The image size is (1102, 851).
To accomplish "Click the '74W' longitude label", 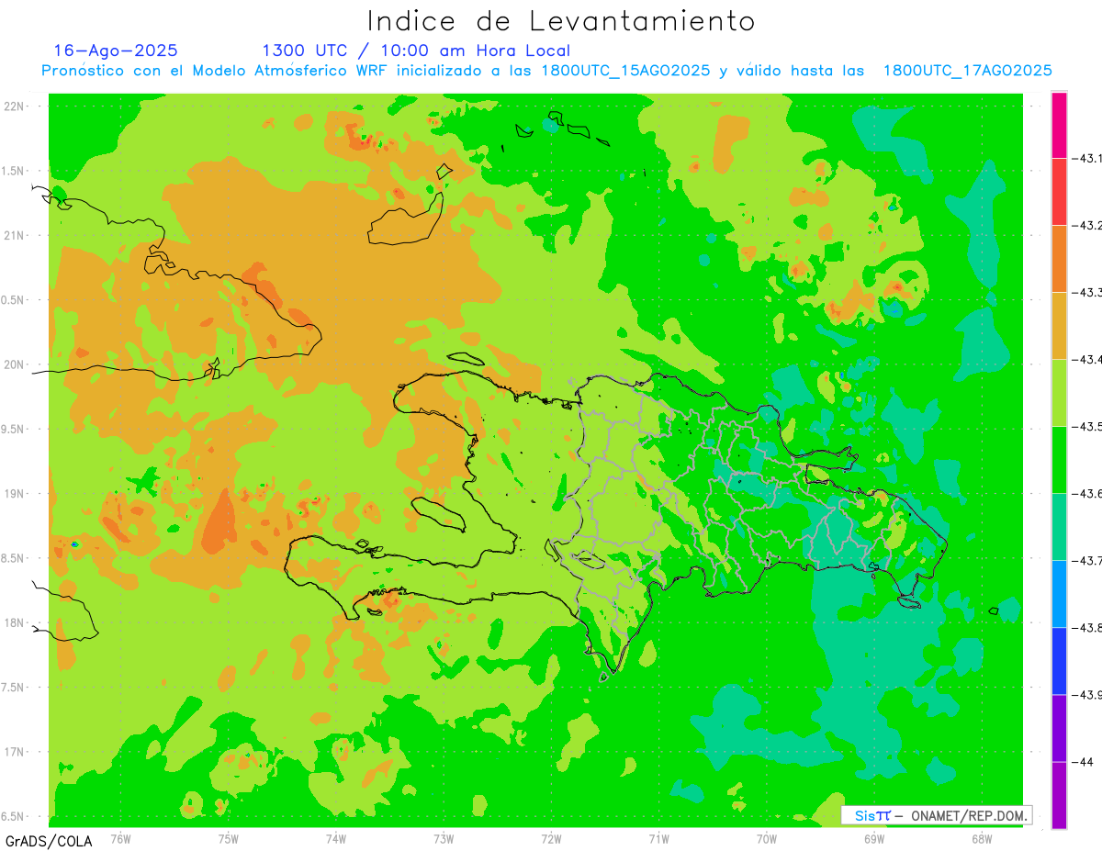I will pos(336,838).
